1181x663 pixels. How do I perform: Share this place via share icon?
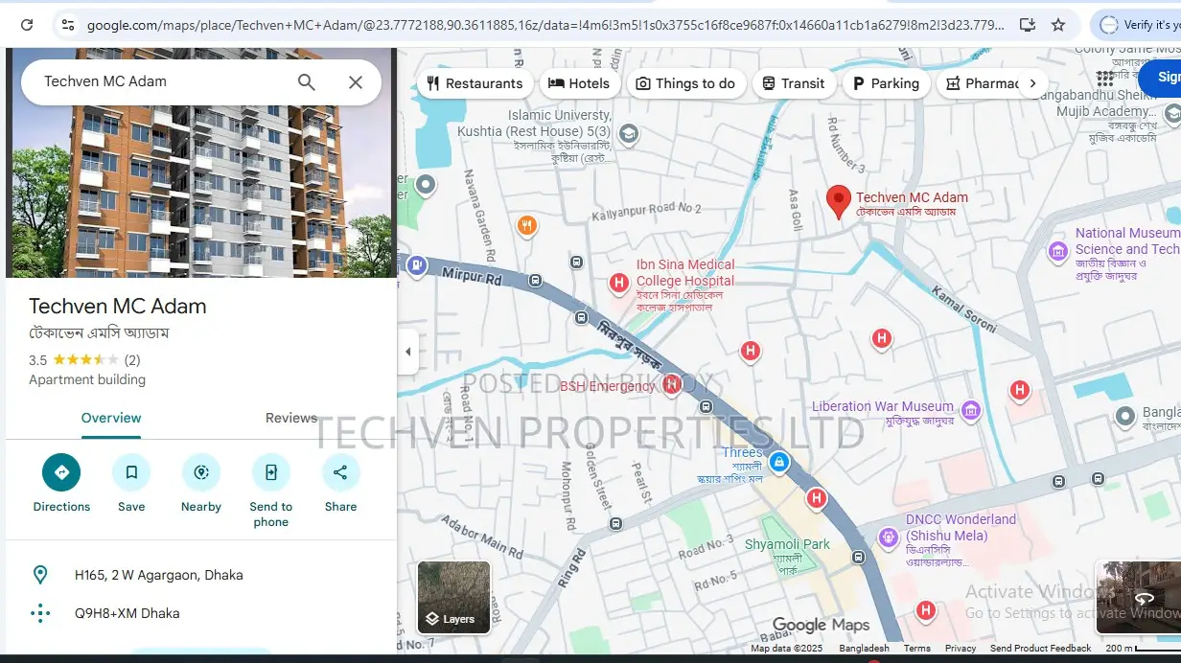coord(340,472)
